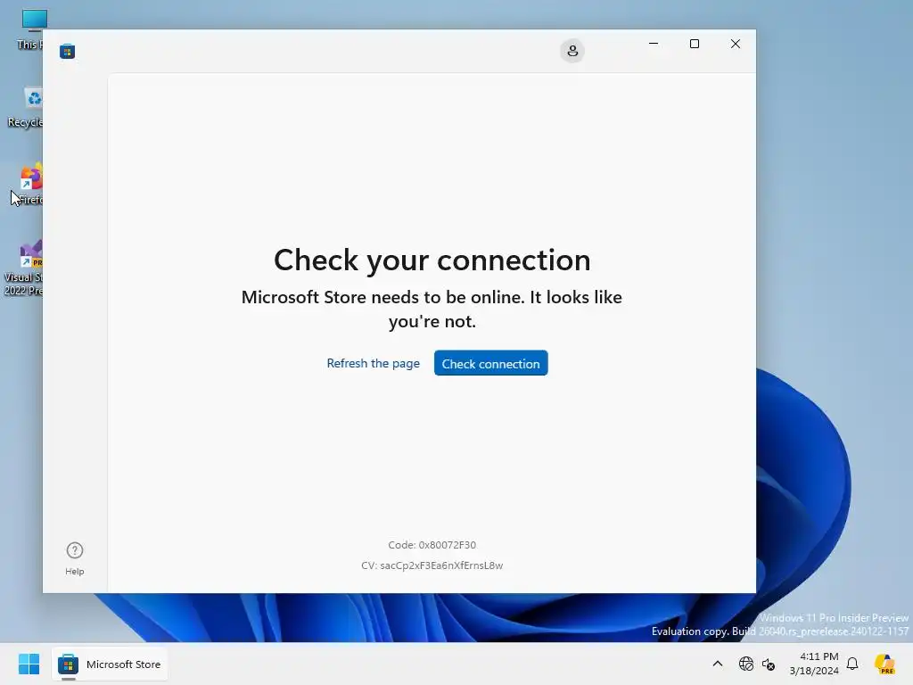Click Microsoft Store taskbar button
Image resolution: width=913 pixels, height=685 pixels.
click(110, 664)
